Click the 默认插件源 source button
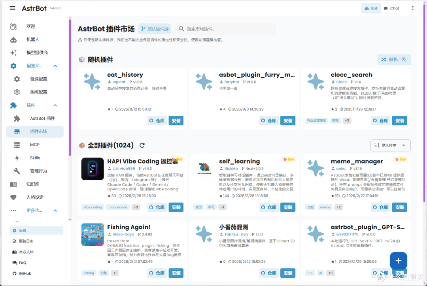This screenshot has width=427, height=286. pos(155,29)
